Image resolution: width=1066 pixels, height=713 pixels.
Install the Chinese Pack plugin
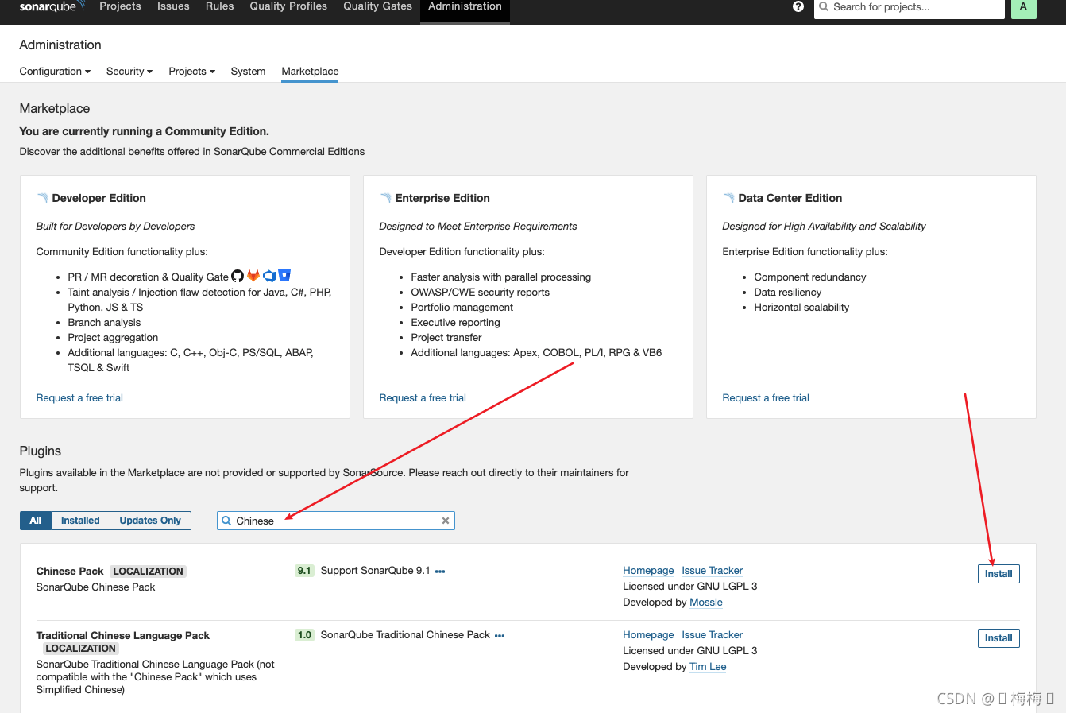(x=998, y=574)
